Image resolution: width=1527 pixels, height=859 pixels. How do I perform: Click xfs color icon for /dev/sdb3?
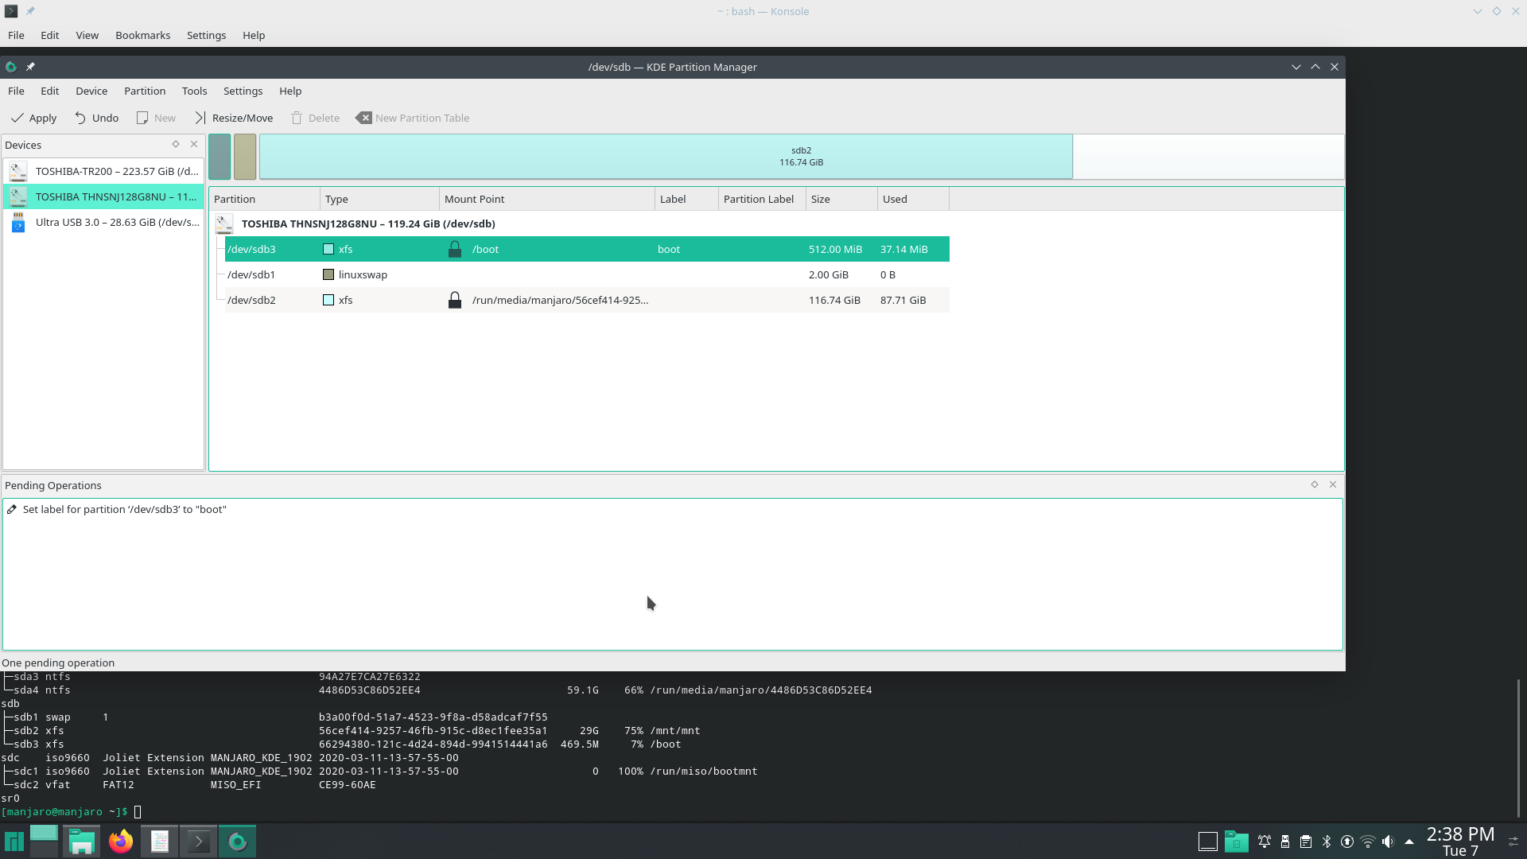pos(328,249)
